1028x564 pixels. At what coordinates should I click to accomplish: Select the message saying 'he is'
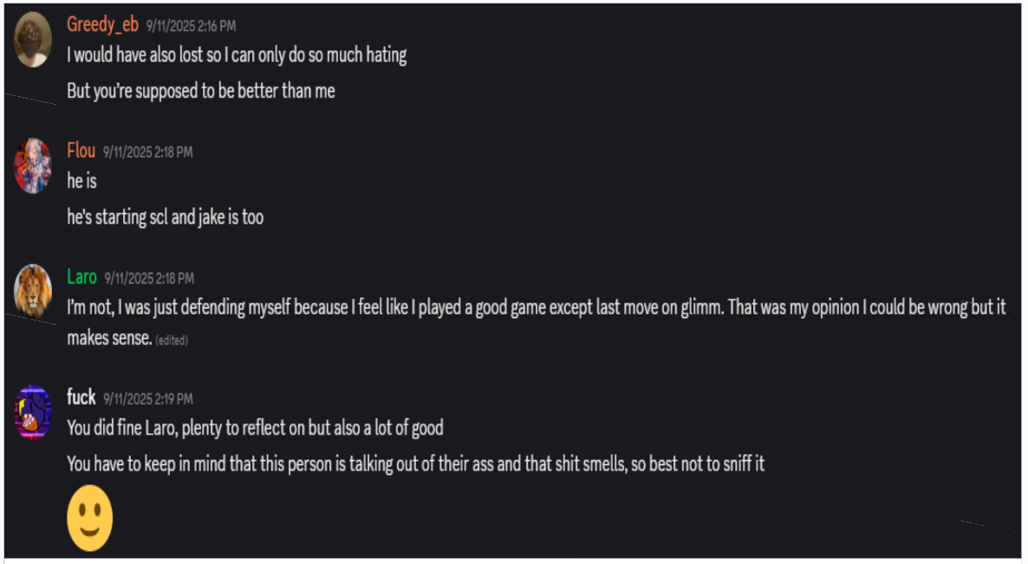[x=81, y=182]
